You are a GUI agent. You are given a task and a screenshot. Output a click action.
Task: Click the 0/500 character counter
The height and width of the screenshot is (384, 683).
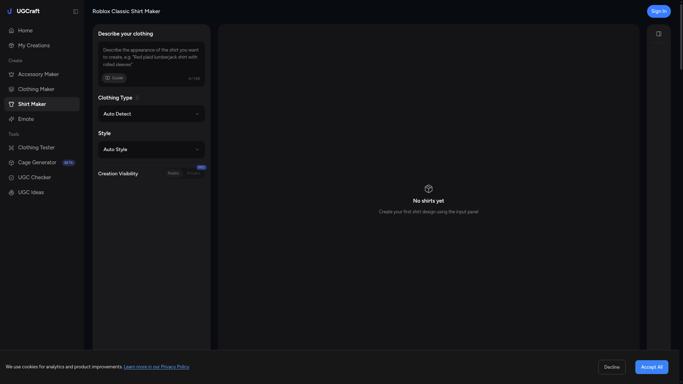pos(194,79)
